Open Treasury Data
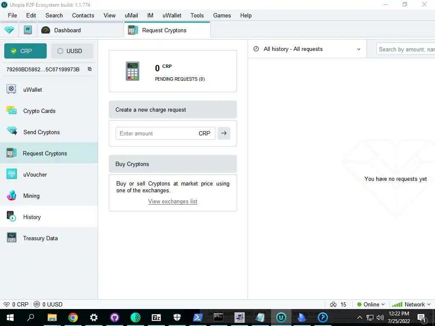Image resolution: width=435 pixels, height=326 pixels. coord(49,238)
